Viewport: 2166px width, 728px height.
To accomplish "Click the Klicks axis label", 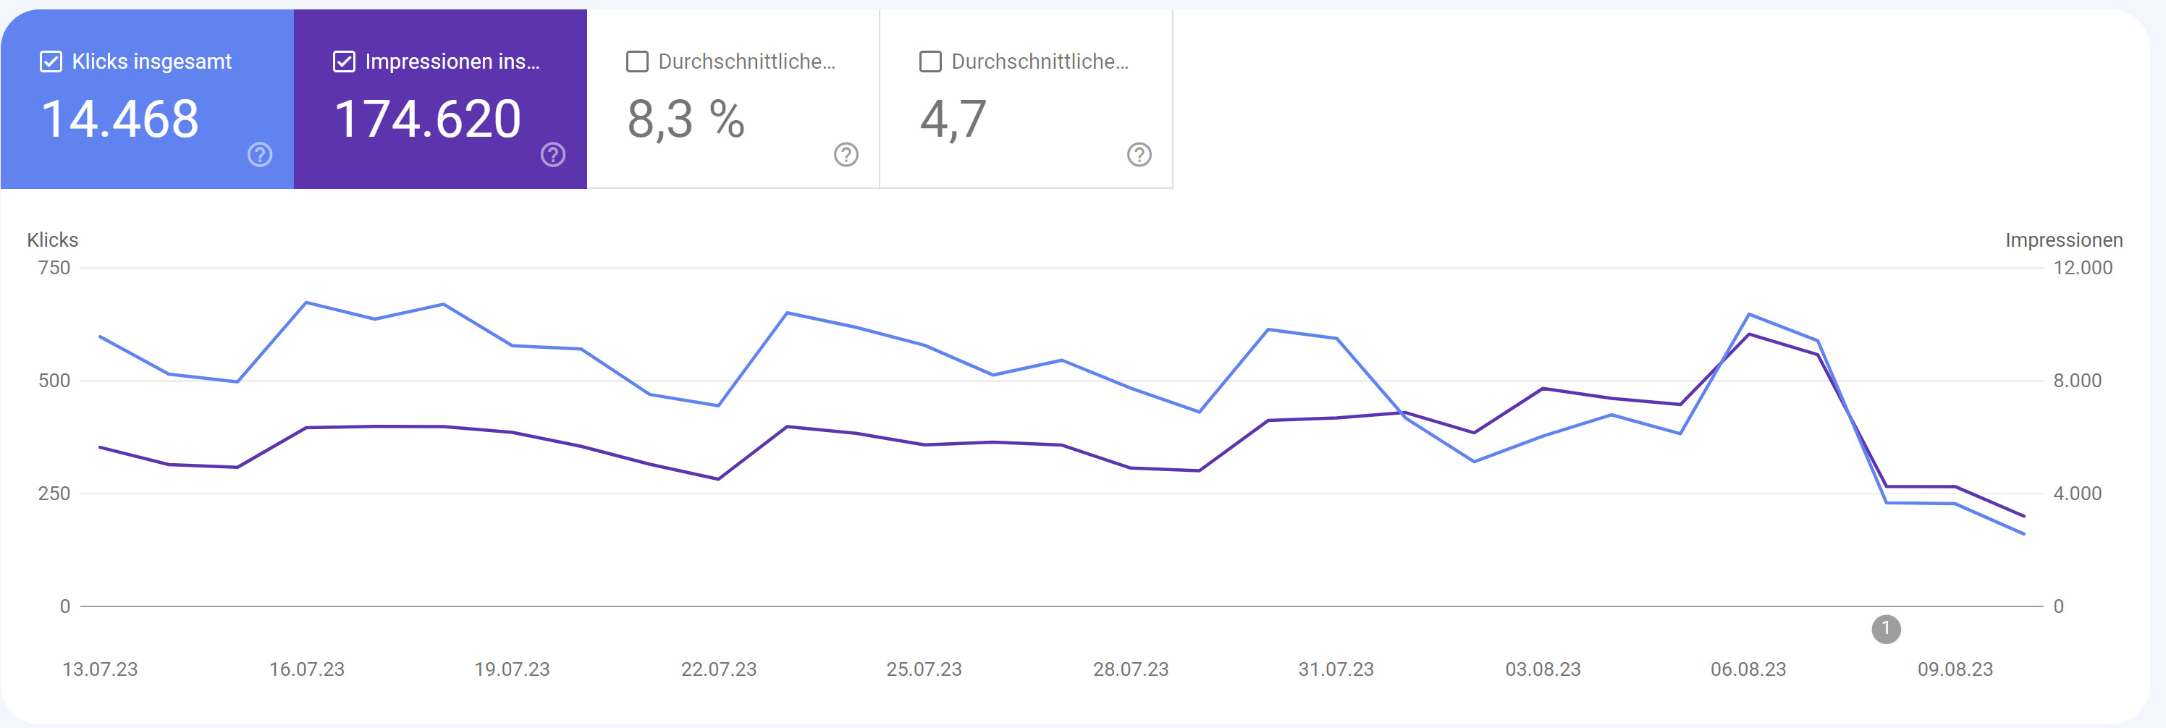I will [51, 240].
